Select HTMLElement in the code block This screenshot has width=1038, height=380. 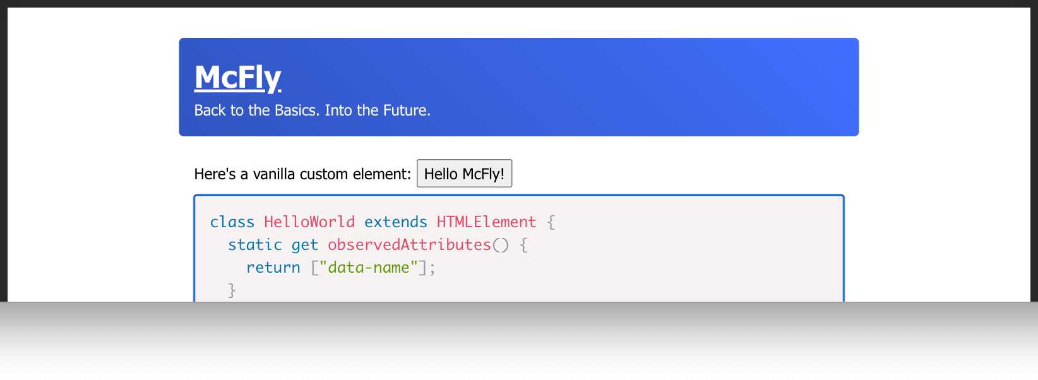tap(486, 222)
